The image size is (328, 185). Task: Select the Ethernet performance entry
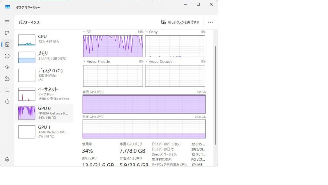tap(44, 94)
